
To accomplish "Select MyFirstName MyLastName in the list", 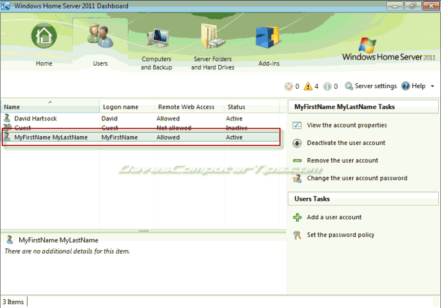I will coord(51,137).
